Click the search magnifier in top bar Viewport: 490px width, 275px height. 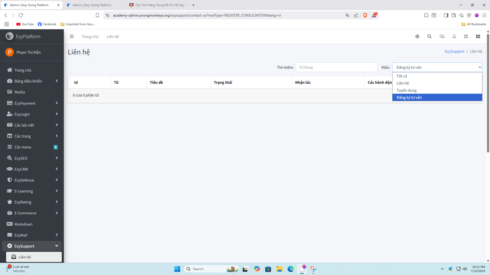tap(430, 36)
